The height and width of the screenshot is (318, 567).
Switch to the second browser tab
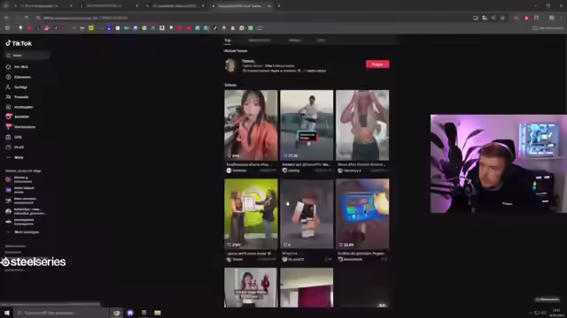[108, 6]
